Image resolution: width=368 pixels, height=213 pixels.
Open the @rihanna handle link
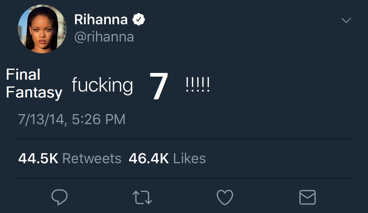(104, 37)
